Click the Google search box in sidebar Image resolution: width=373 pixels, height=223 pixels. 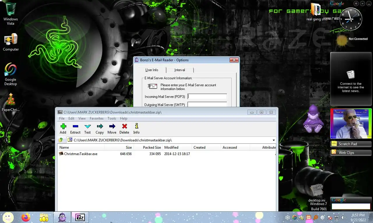pos(351,206)
